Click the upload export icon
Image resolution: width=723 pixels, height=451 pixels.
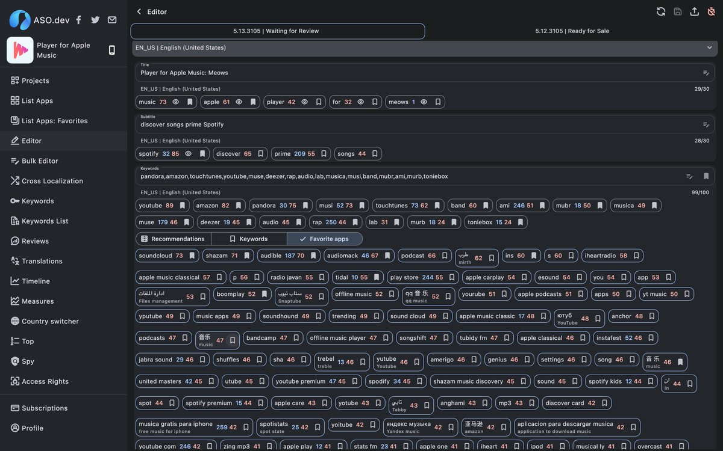(x=694, y=11)
